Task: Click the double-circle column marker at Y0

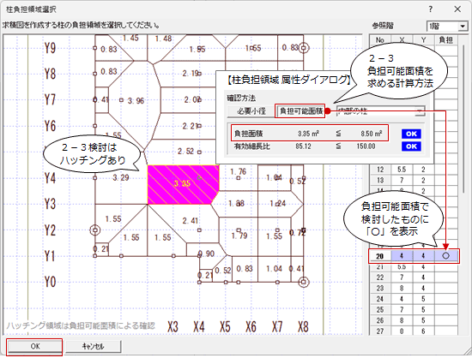Action: tap(304, 282)
